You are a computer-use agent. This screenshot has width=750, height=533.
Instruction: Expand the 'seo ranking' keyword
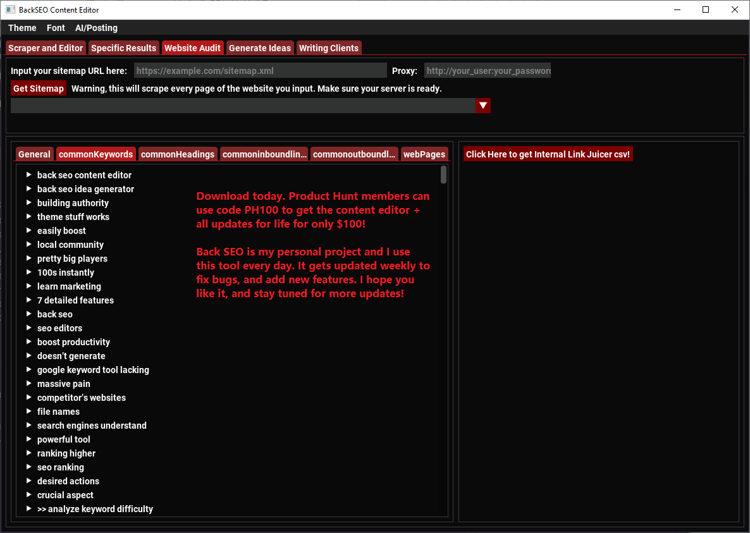coord(28,467)
